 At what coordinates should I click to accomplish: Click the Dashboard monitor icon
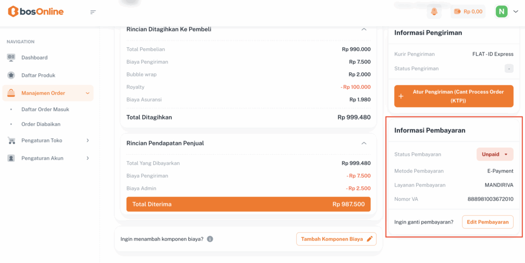tap(11, 57)
